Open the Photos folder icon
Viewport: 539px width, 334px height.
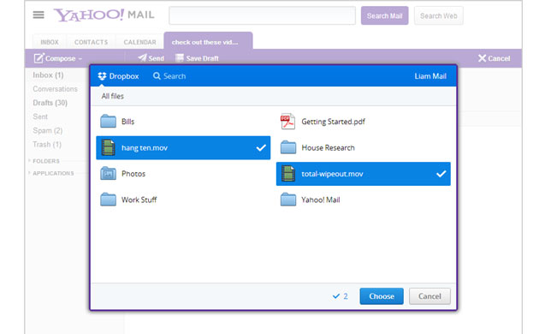pos(109,173)
